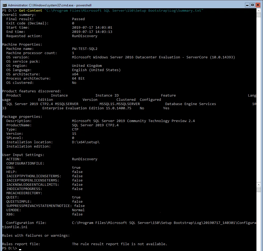Click 'Microsoft SQL Server 2019 Community Technology Preview 2.4'
The image size is (263, 251).
(133, 121)
